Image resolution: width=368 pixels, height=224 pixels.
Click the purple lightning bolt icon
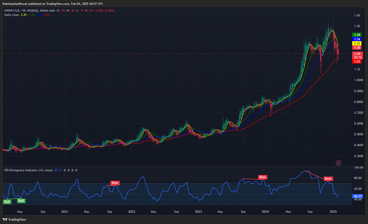pos(339,163)
